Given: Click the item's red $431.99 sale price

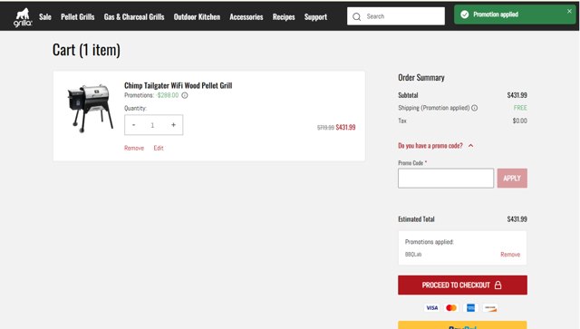Looking at the screenshot, I should (x=345, y=127).
